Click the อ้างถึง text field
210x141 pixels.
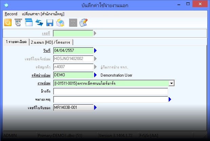click(x=110, y=91)
